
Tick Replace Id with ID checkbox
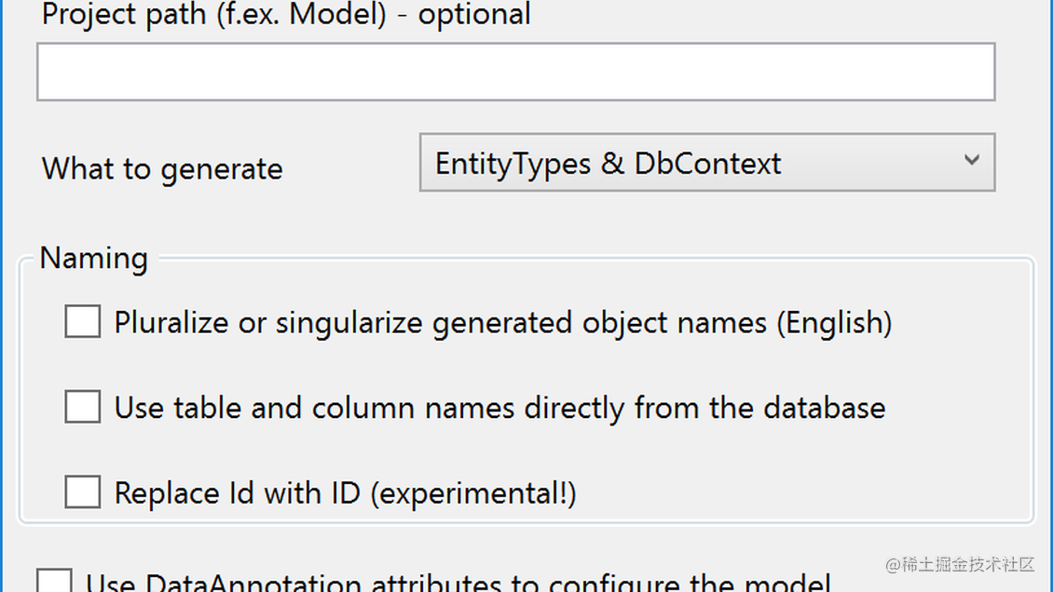click(x=83, y=491)
